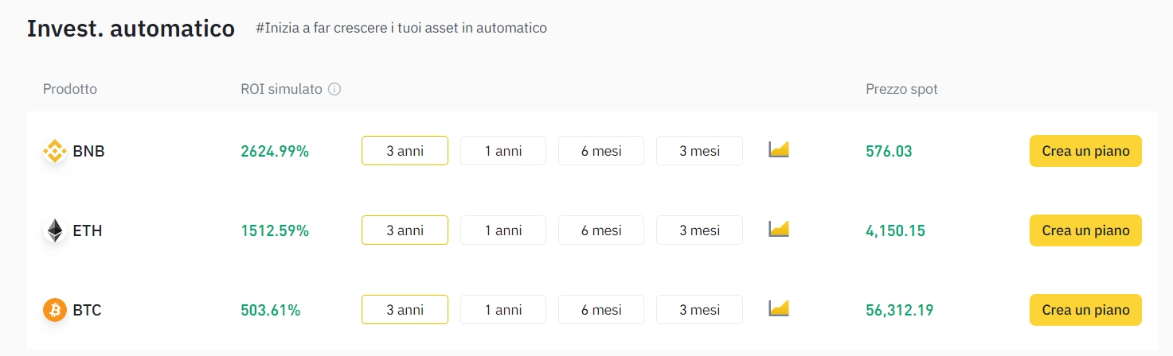1173x356 pixels.
Task: Click the ROI simulato info icon
Action: point(334,89)
